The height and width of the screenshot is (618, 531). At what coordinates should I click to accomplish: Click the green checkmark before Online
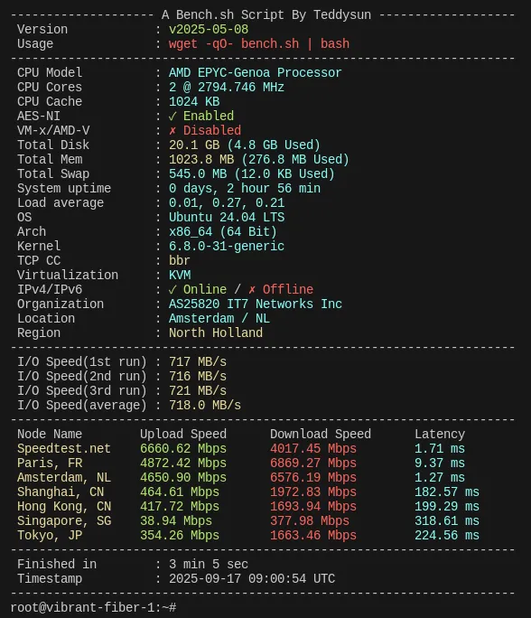click(172, 290)
